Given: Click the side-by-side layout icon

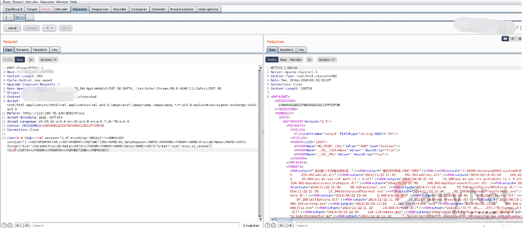Looking at the screenshot, I should (506, 39).
